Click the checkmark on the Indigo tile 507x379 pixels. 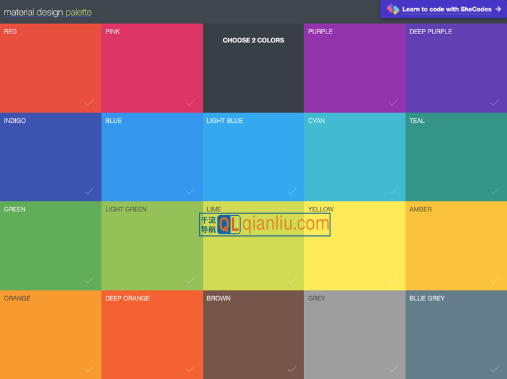[89, 191]
